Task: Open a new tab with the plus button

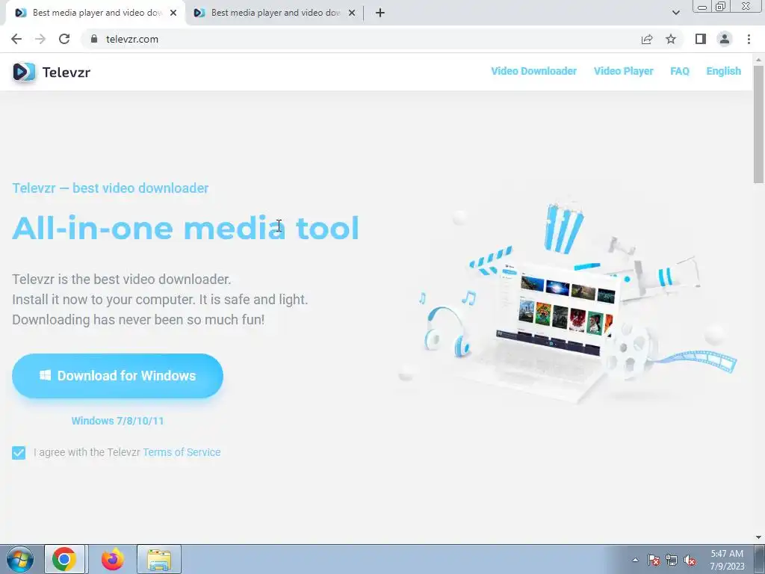Action: pos(380,13)
